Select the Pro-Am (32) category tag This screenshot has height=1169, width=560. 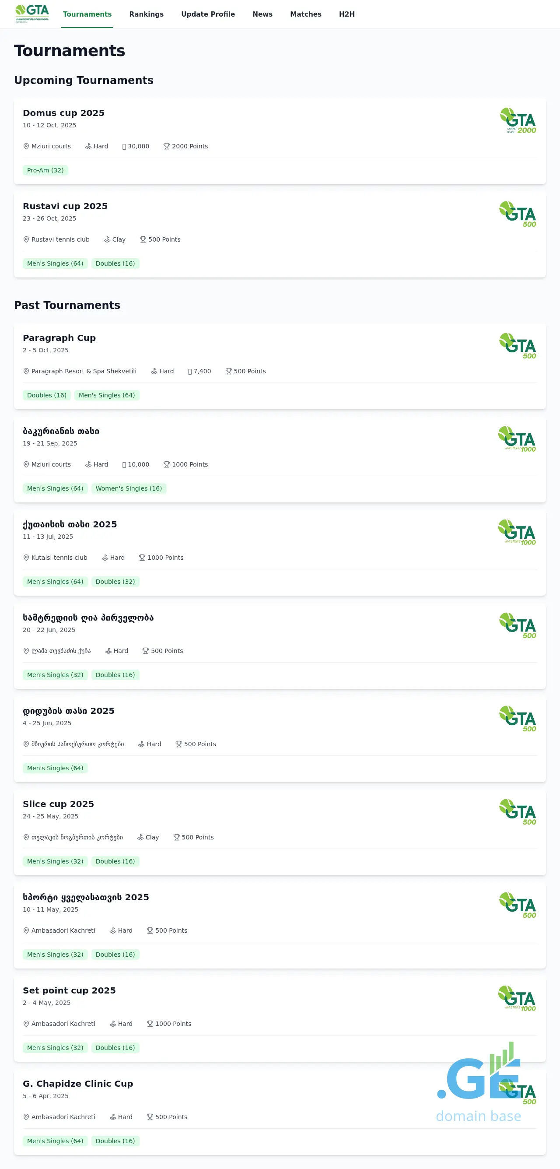click(x=45, y=170)
